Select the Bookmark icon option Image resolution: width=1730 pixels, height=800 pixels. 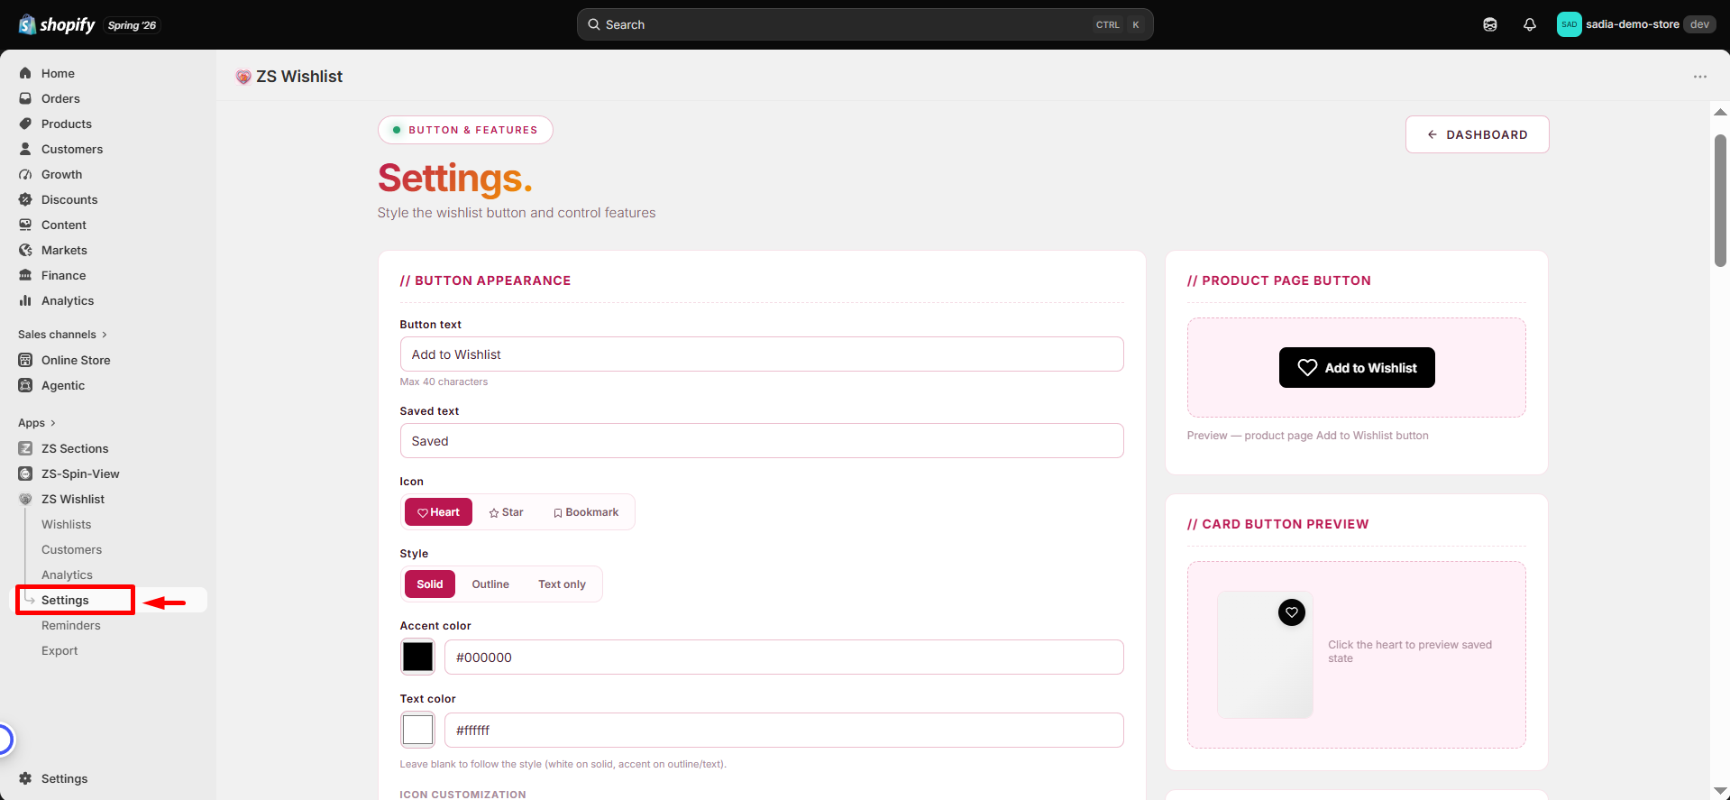click(586, 512)
